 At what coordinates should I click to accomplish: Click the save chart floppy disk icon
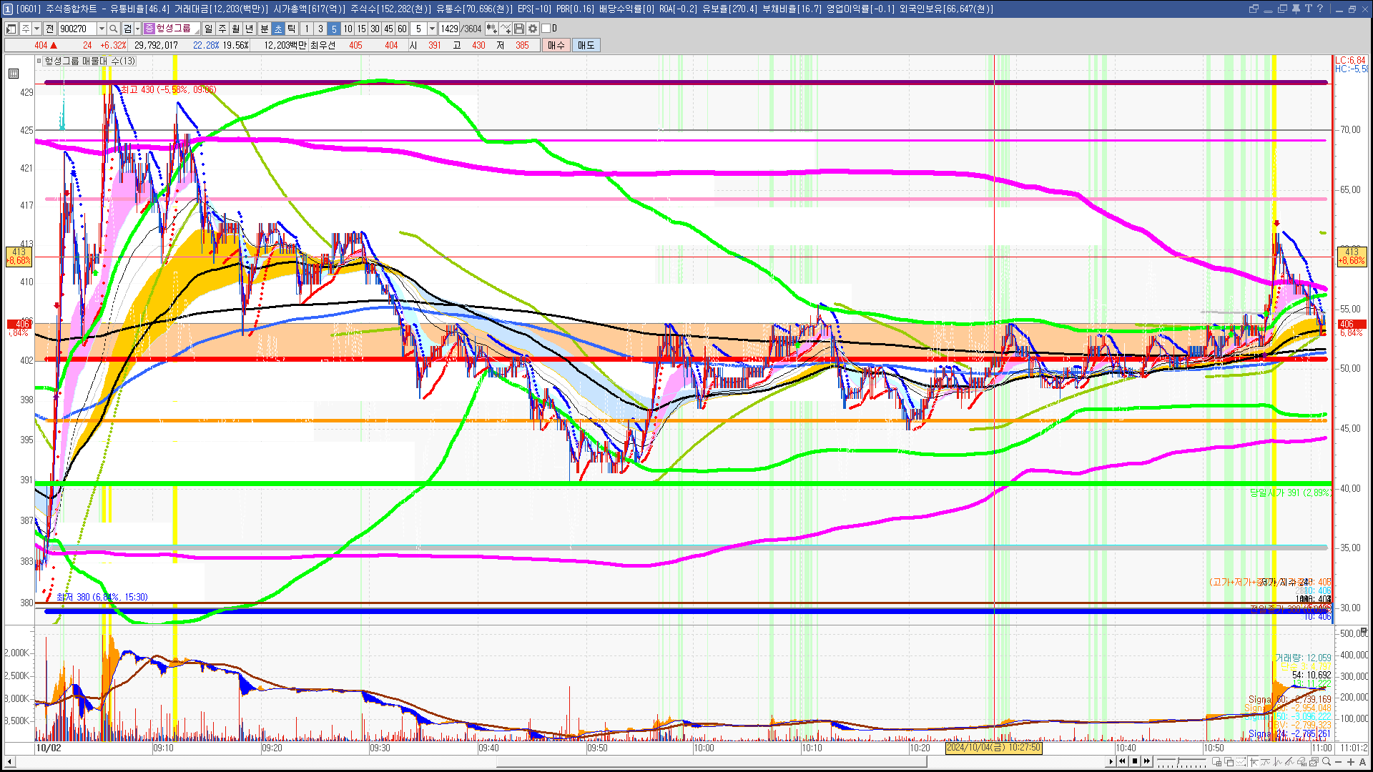(x=519, y=29)
